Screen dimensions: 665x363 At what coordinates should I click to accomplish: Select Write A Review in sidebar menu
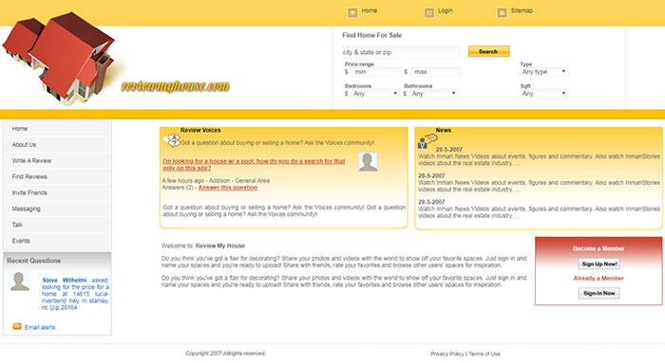click(58, 161)
